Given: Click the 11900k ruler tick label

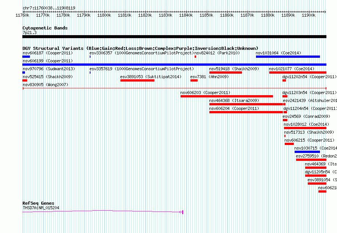Looking at the screenshot, I should 309,15.
